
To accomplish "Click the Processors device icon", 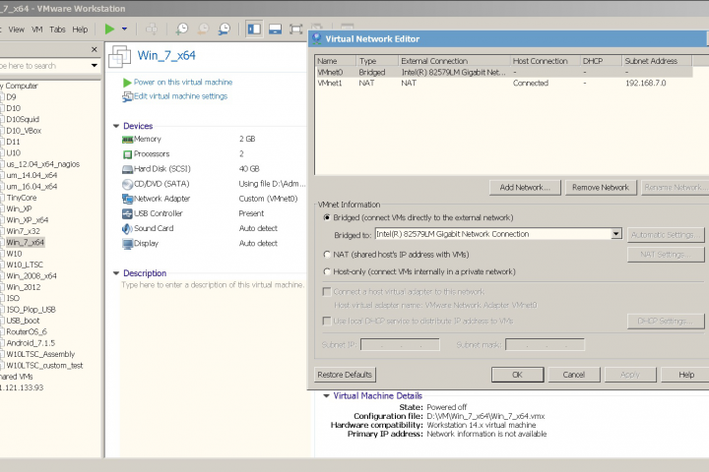I will click(127, 154).
